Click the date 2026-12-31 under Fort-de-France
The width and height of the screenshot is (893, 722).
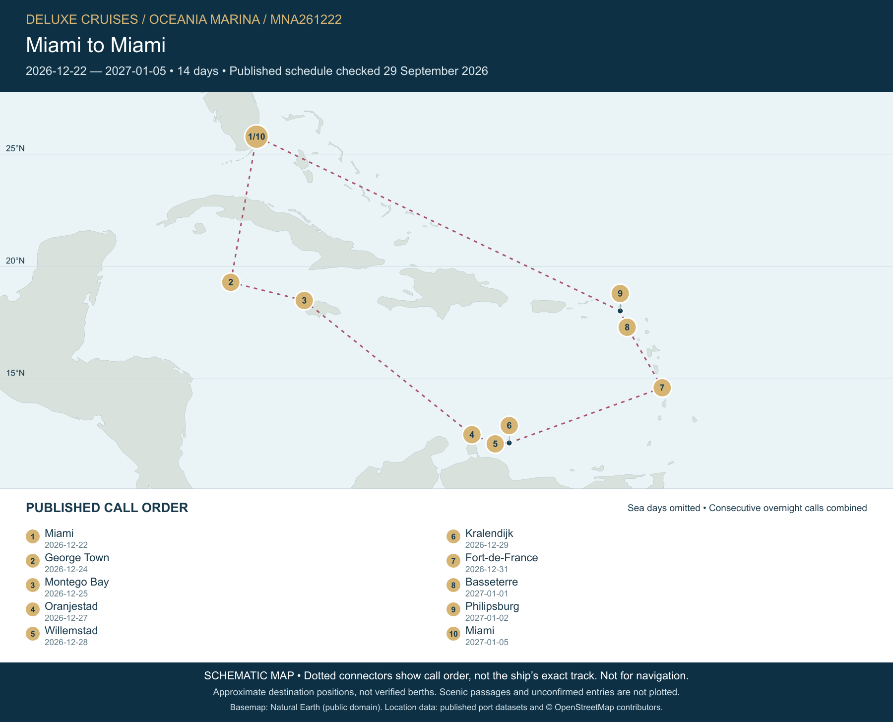click(x=487, y=569)
